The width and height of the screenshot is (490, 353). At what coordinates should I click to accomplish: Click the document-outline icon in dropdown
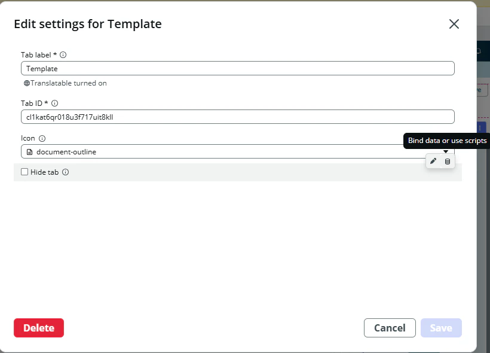tap(30, 152)
